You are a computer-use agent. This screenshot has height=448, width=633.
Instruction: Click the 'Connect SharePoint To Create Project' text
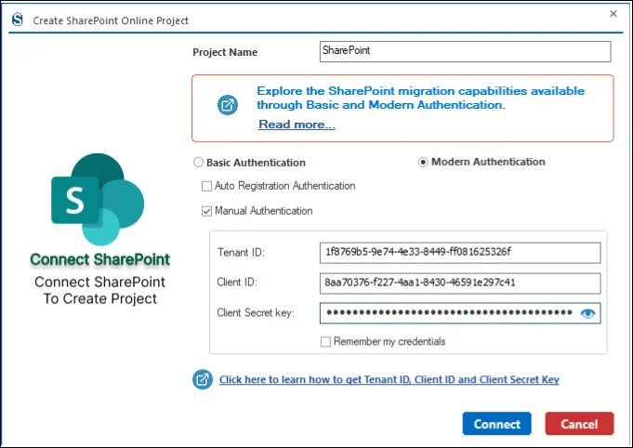[x=100, y=290]
